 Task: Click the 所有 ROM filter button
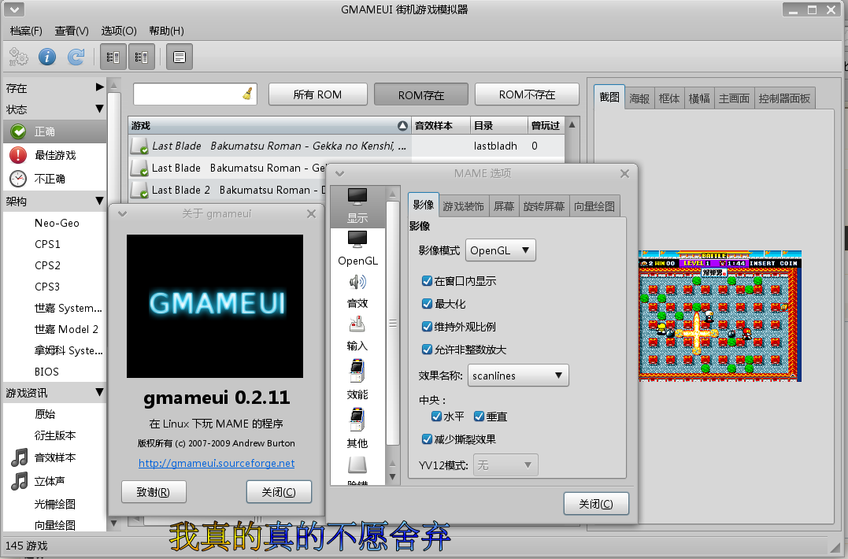tap(317, 94)
